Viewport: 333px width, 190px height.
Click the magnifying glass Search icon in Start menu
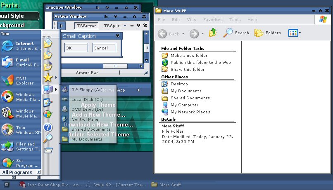click(x=48, y=138)
